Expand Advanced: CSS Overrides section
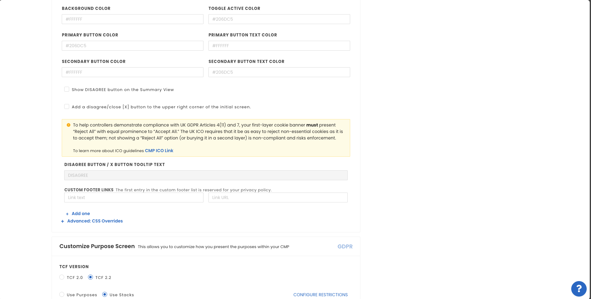 pos(95,221)
